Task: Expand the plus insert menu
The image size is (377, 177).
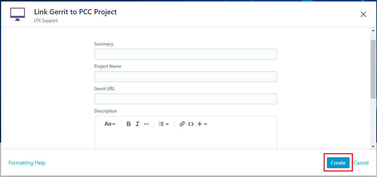Action: (x=202, y=124)
